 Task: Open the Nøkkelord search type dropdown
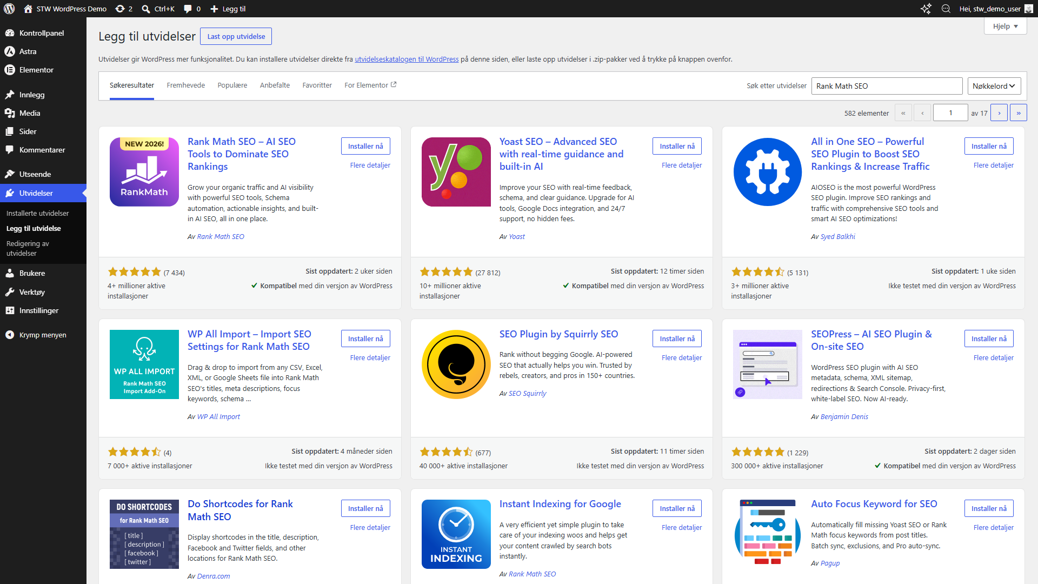point(994,86)
